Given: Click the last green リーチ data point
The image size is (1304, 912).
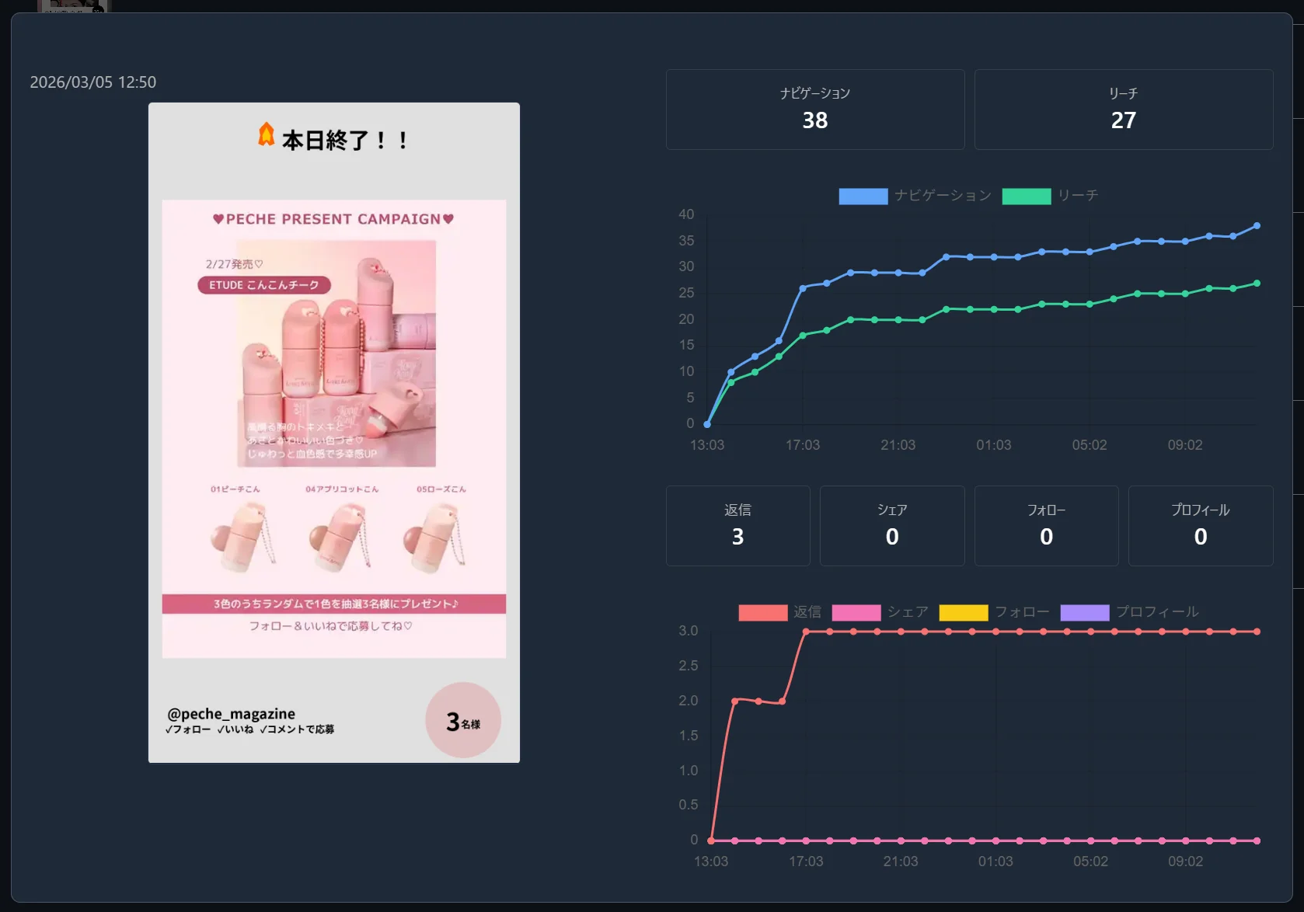Looking at the screenshot, I should [1257, 284].
